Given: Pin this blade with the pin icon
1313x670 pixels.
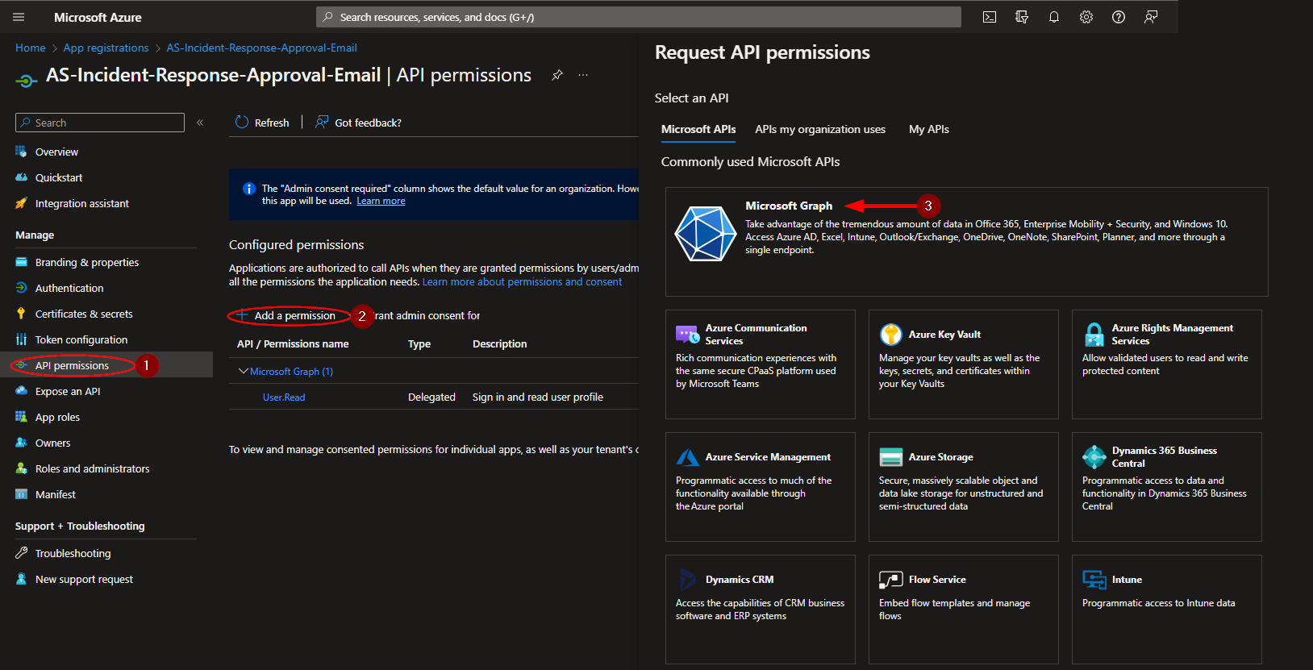Looking at the screenshot, I should point(556,75).
